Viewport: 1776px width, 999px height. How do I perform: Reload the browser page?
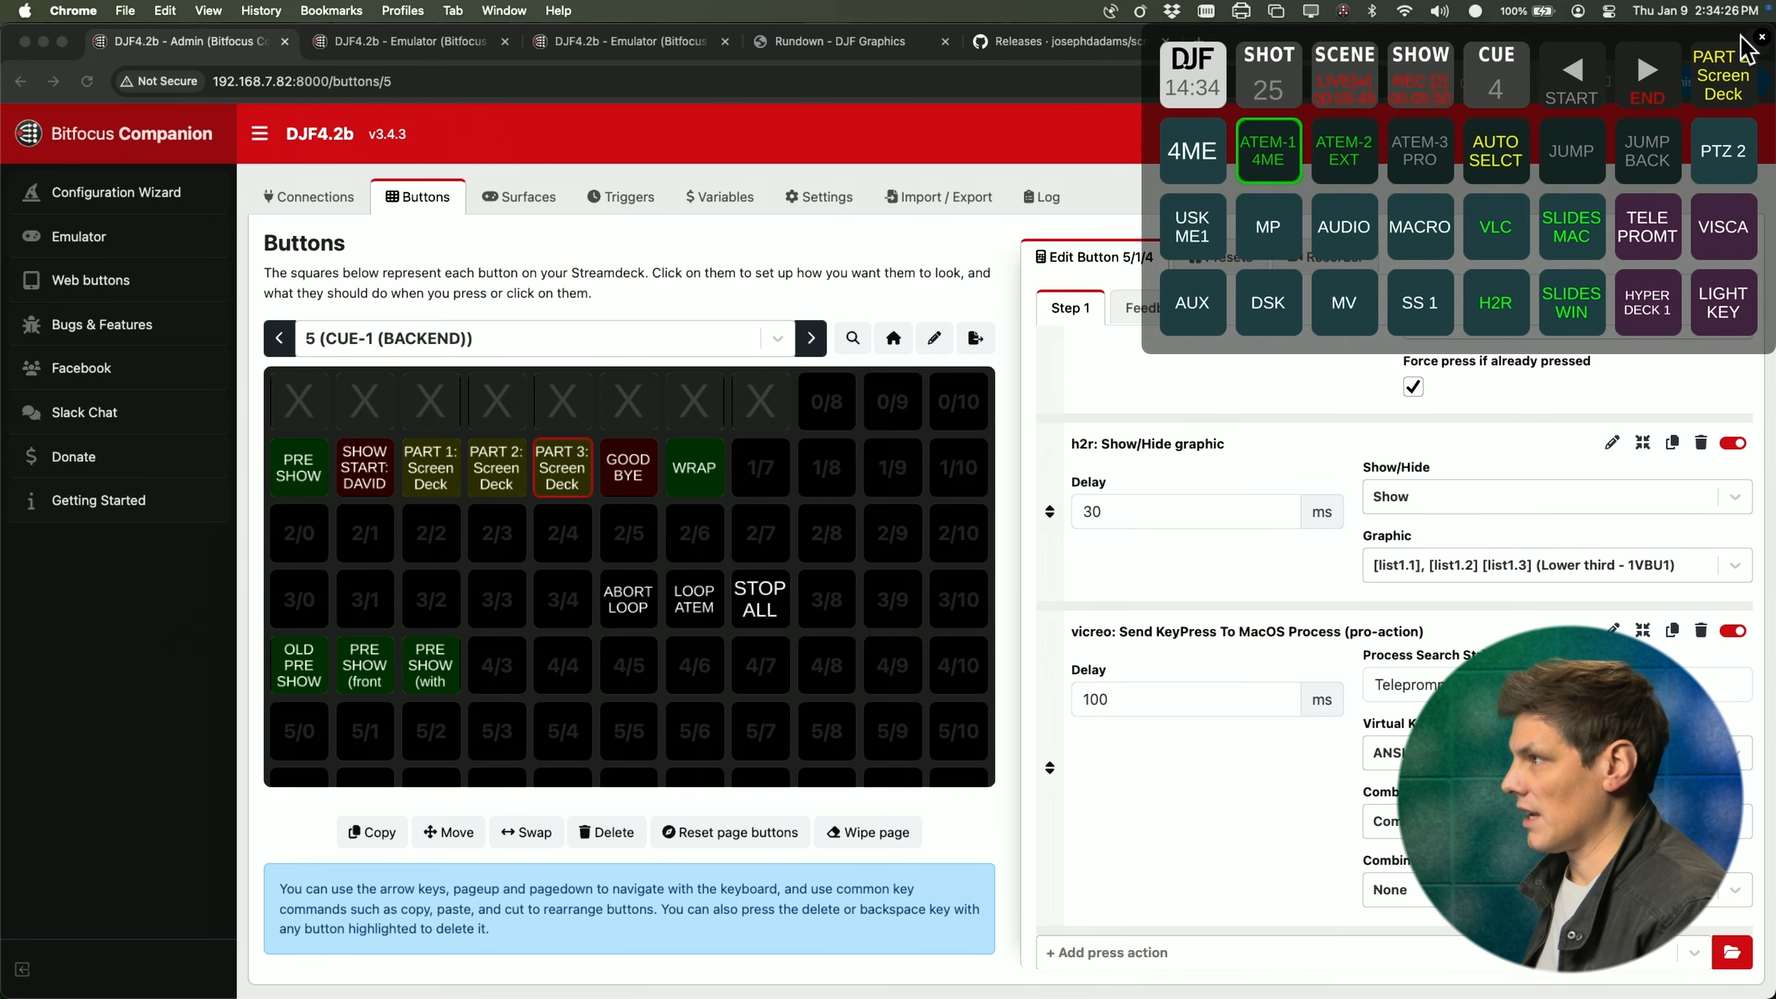tap(87, 81)
